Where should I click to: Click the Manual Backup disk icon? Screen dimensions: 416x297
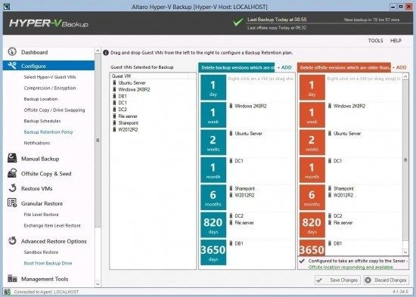(12, 158)
